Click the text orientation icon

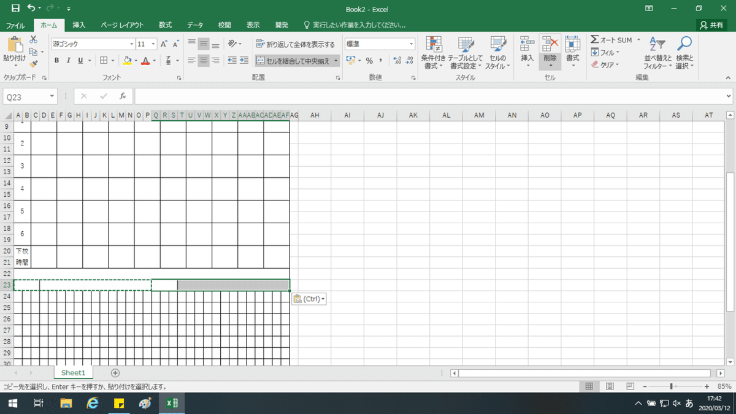[x=232, y=44]
